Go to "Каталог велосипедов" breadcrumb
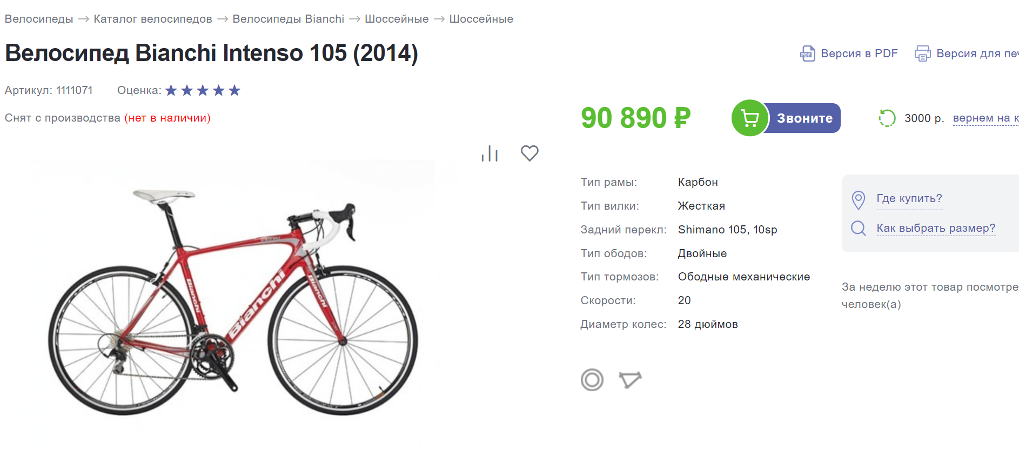Viewport: 1019px width, 469px height. point(153,19)
